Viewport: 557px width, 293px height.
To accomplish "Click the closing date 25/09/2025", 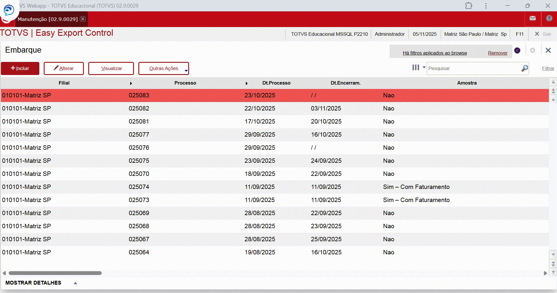I will click(x=326, y=239).
